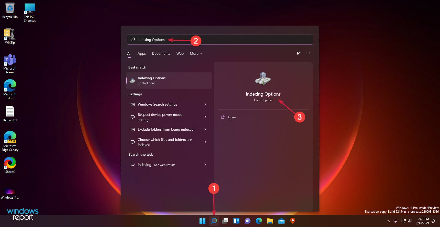The image size is (440, 227).
Task: Select the Microsoft Teams desktop icon
Action: pyautogui.click(x=10, y=64)
